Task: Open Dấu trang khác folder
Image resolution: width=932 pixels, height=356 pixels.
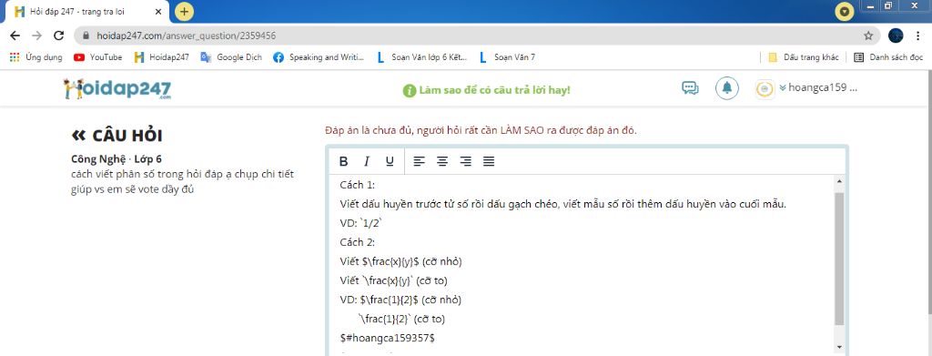Action: click(x=803, y=57)
